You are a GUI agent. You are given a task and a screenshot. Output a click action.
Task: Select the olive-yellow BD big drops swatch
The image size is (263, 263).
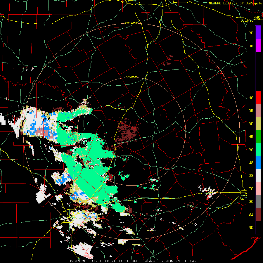[258, 124]
